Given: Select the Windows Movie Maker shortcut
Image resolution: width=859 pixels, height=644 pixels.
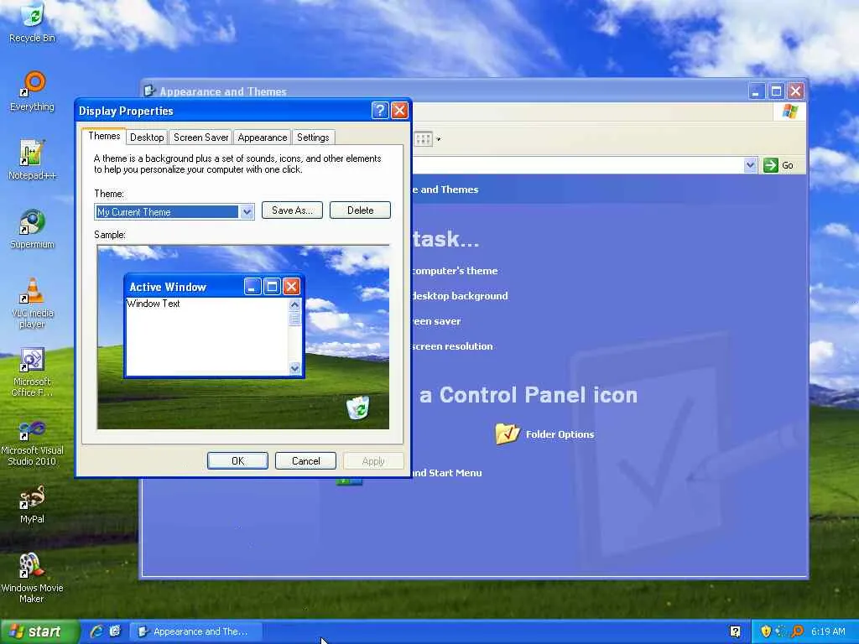Looking at the screenshot, I should click(x=33, y=579).
